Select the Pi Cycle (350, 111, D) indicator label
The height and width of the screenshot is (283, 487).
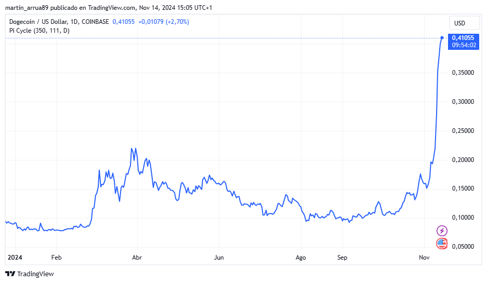tap(40, 31)
